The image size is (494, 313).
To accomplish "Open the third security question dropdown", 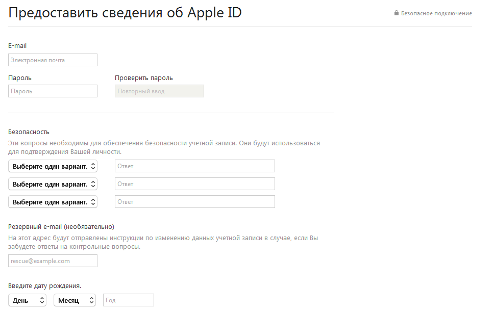I will [53, 202].
